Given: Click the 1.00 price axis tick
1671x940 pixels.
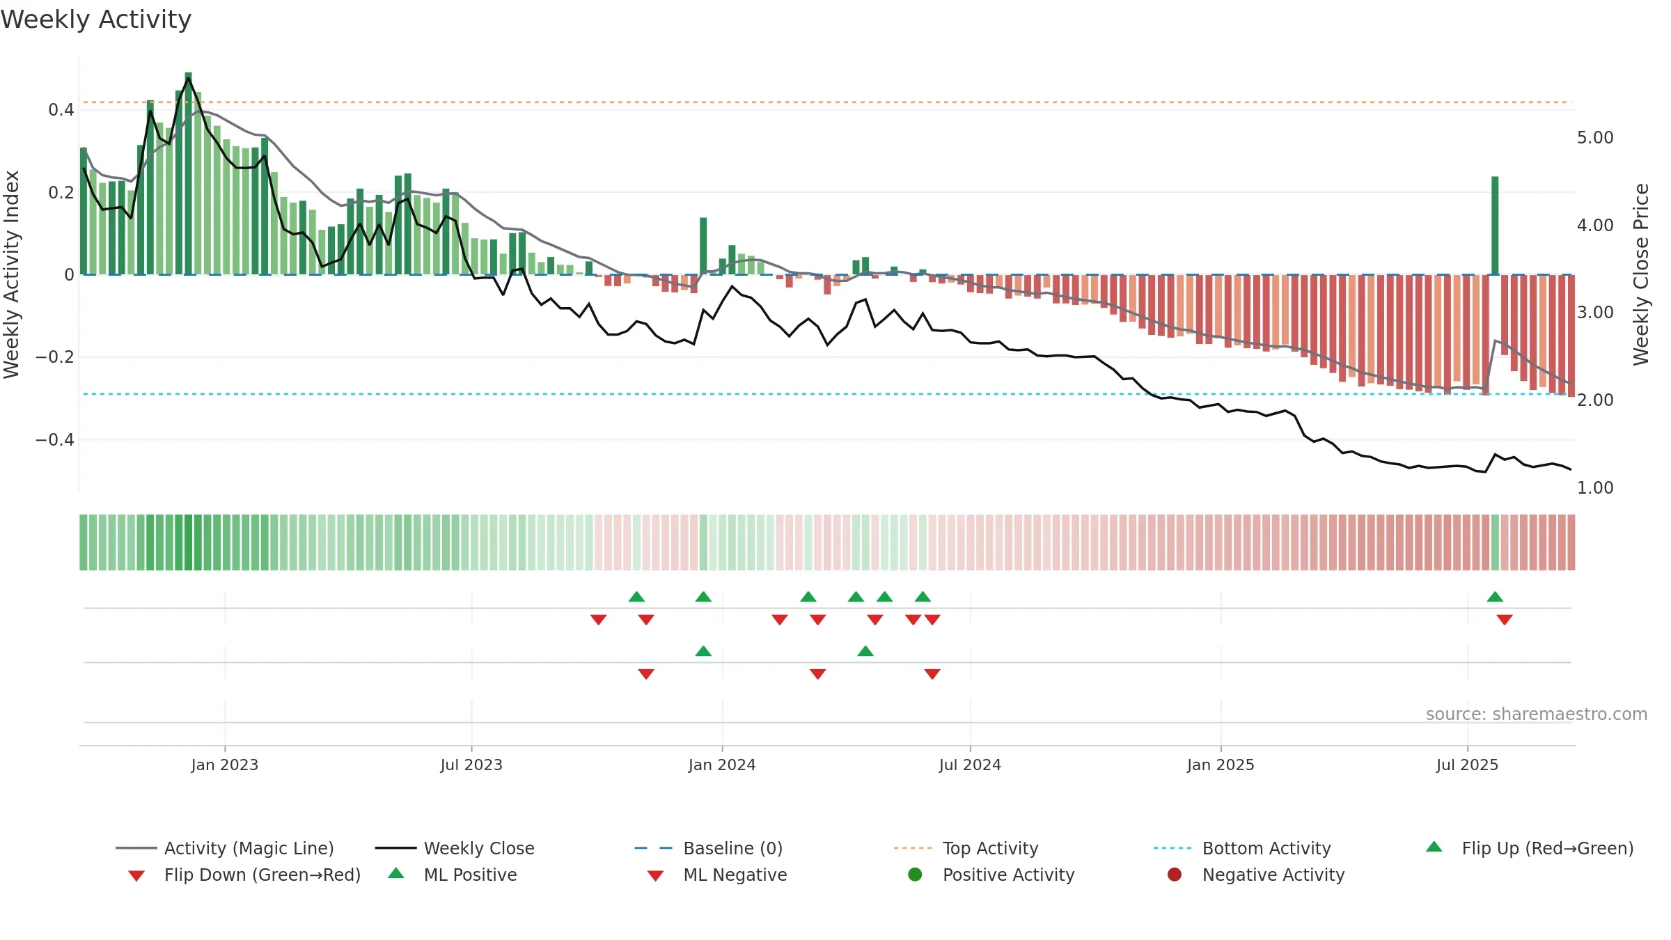Looking at the screenshot, I should [x=1595, y=487].
